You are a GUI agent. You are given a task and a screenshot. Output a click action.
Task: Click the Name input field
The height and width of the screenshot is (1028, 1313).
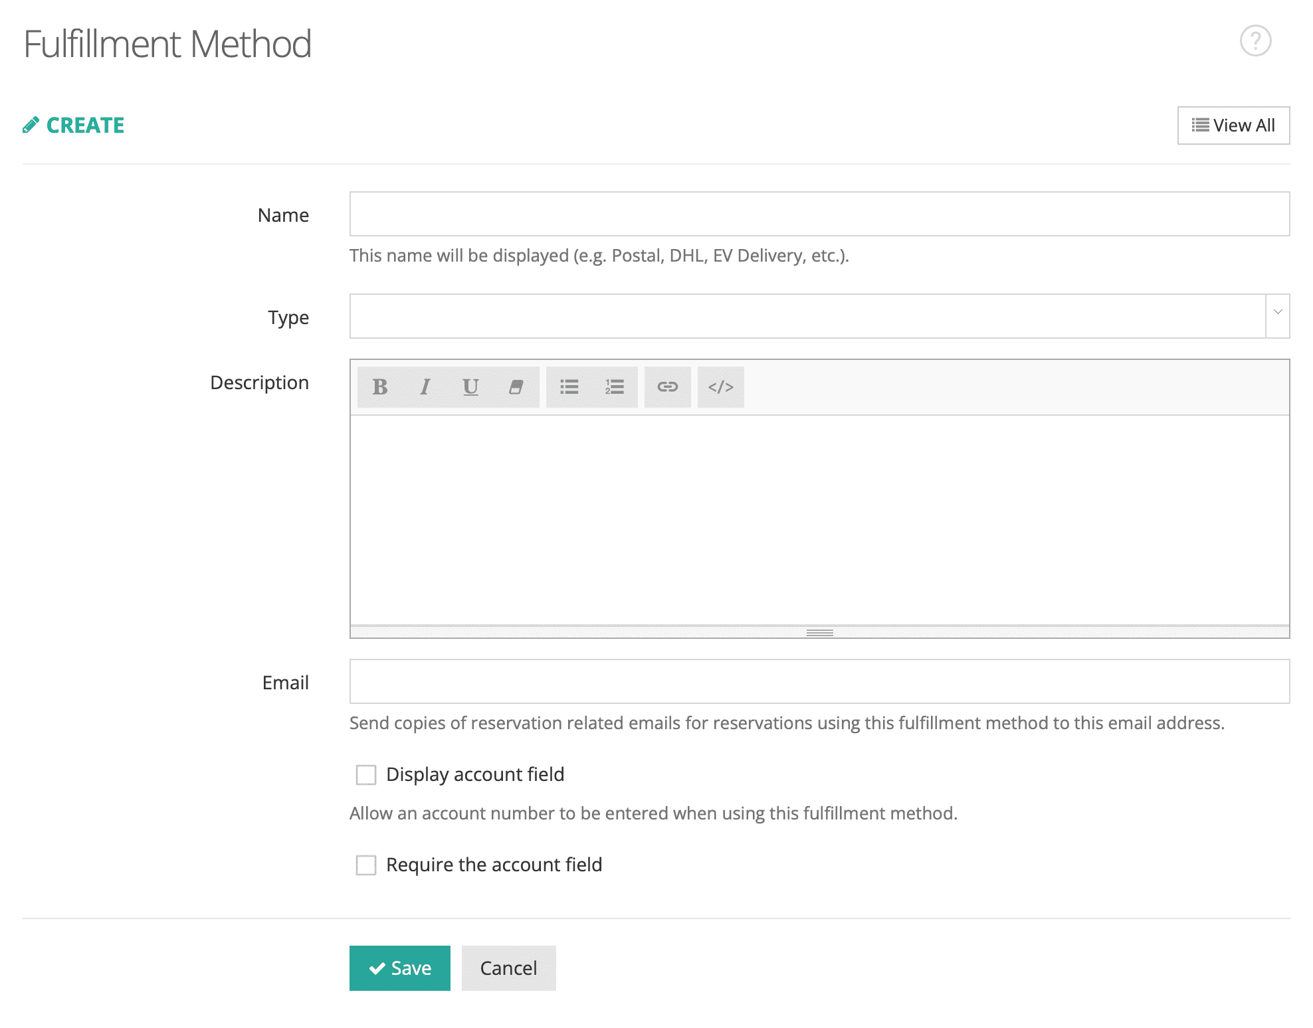point(820,214)
